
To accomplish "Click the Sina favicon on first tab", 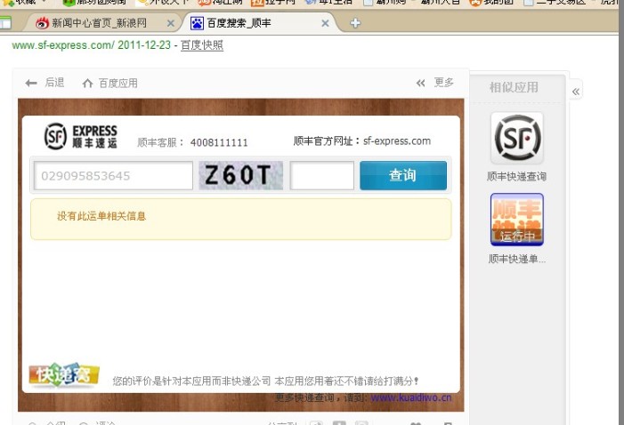I will (x=42, y=23).
